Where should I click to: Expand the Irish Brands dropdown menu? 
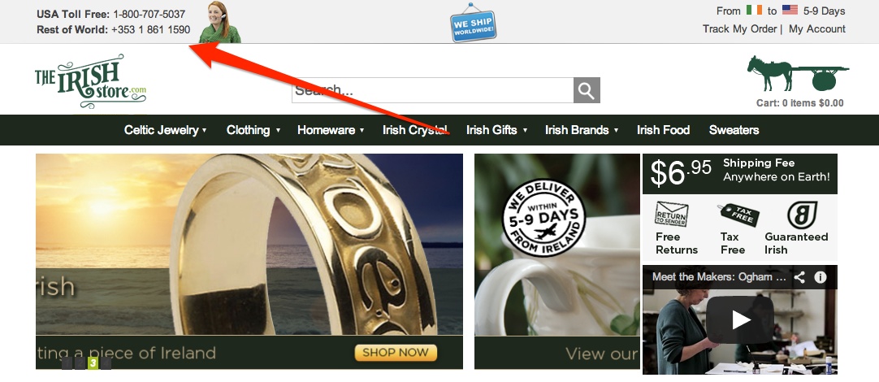click(582, 130)
